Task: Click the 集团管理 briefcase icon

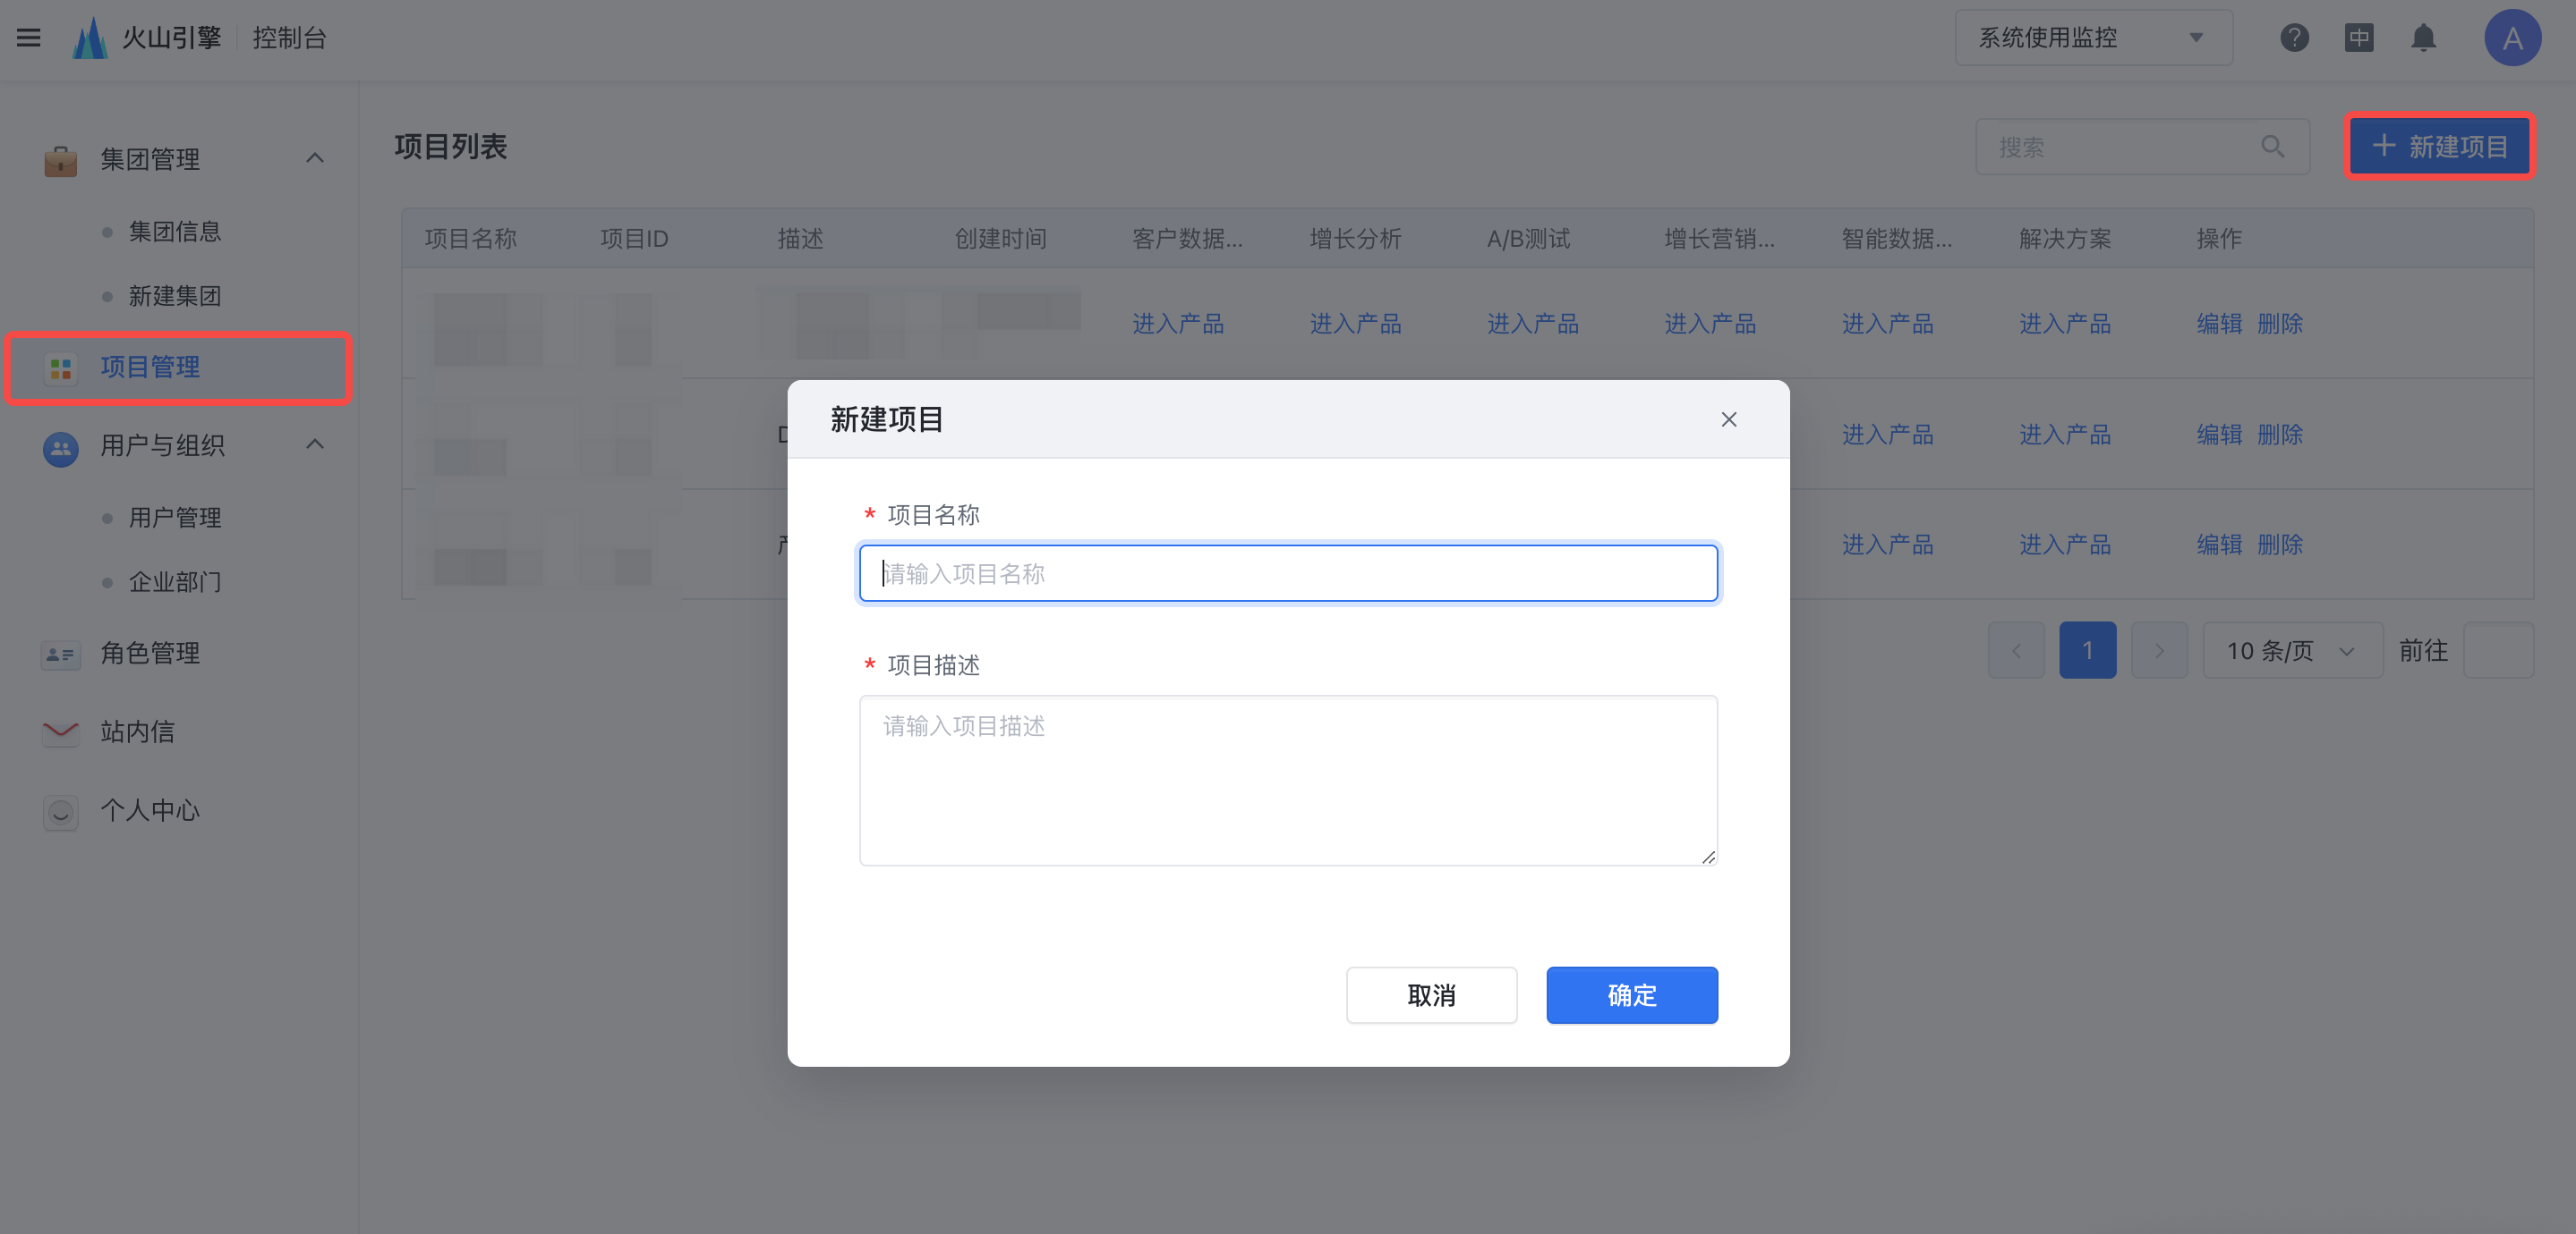Action: pos(61,160)
